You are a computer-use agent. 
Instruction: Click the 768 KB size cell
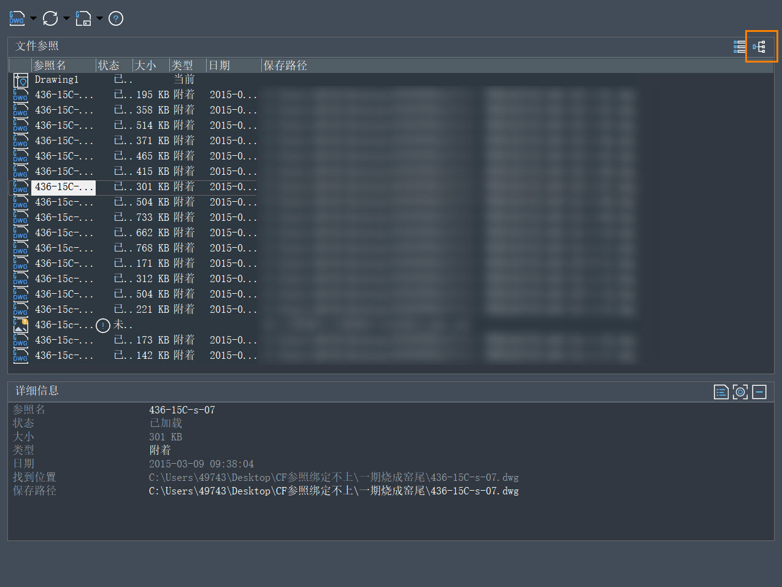(153, 248)
